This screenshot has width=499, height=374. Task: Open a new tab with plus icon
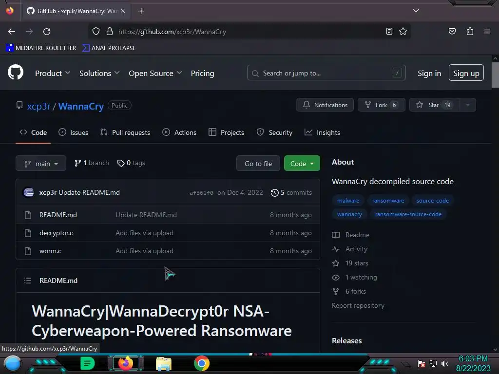[141, 11]
